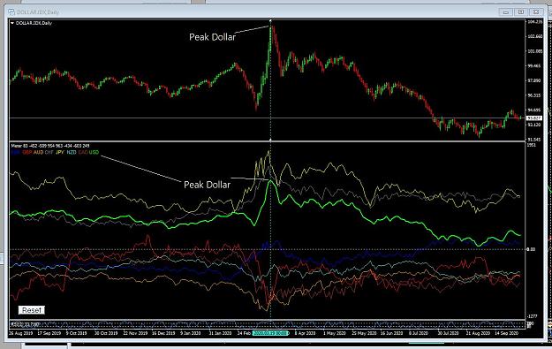Click the 91.545 price scale label
The image size is (552, 349).
pos(534,140)
